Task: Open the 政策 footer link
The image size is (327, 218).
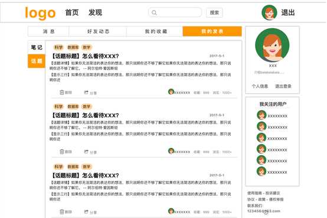Action: coord(261,199)
